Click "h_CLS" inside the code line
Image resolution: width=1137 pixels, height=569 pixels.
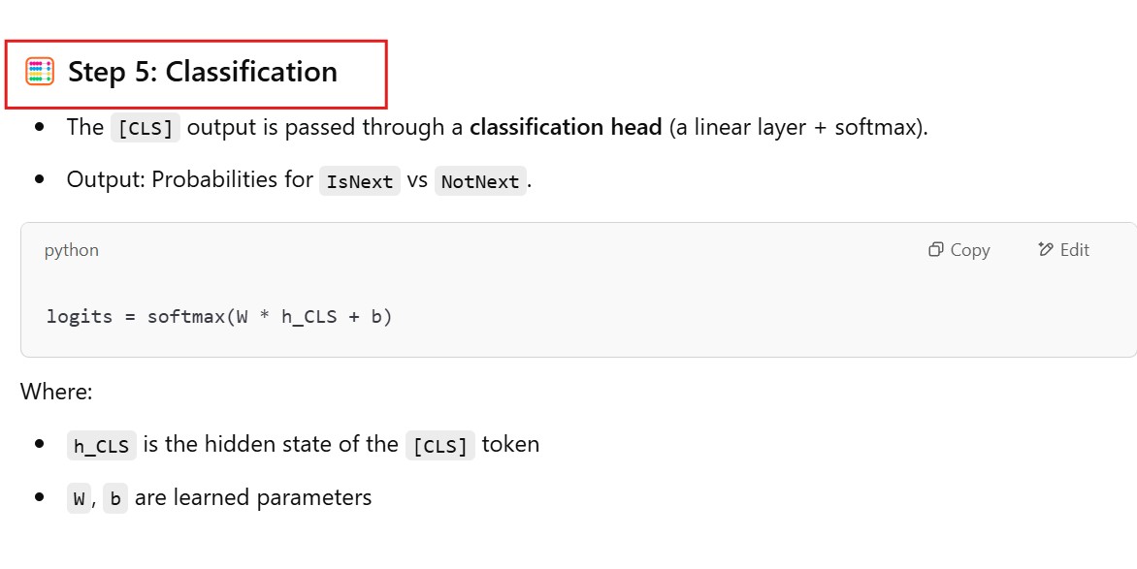click(310, 316)
